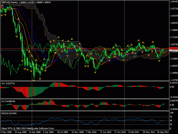Click the red highlighted price level tag
This screenshot has width=178, height=134.
click(173, 48)
